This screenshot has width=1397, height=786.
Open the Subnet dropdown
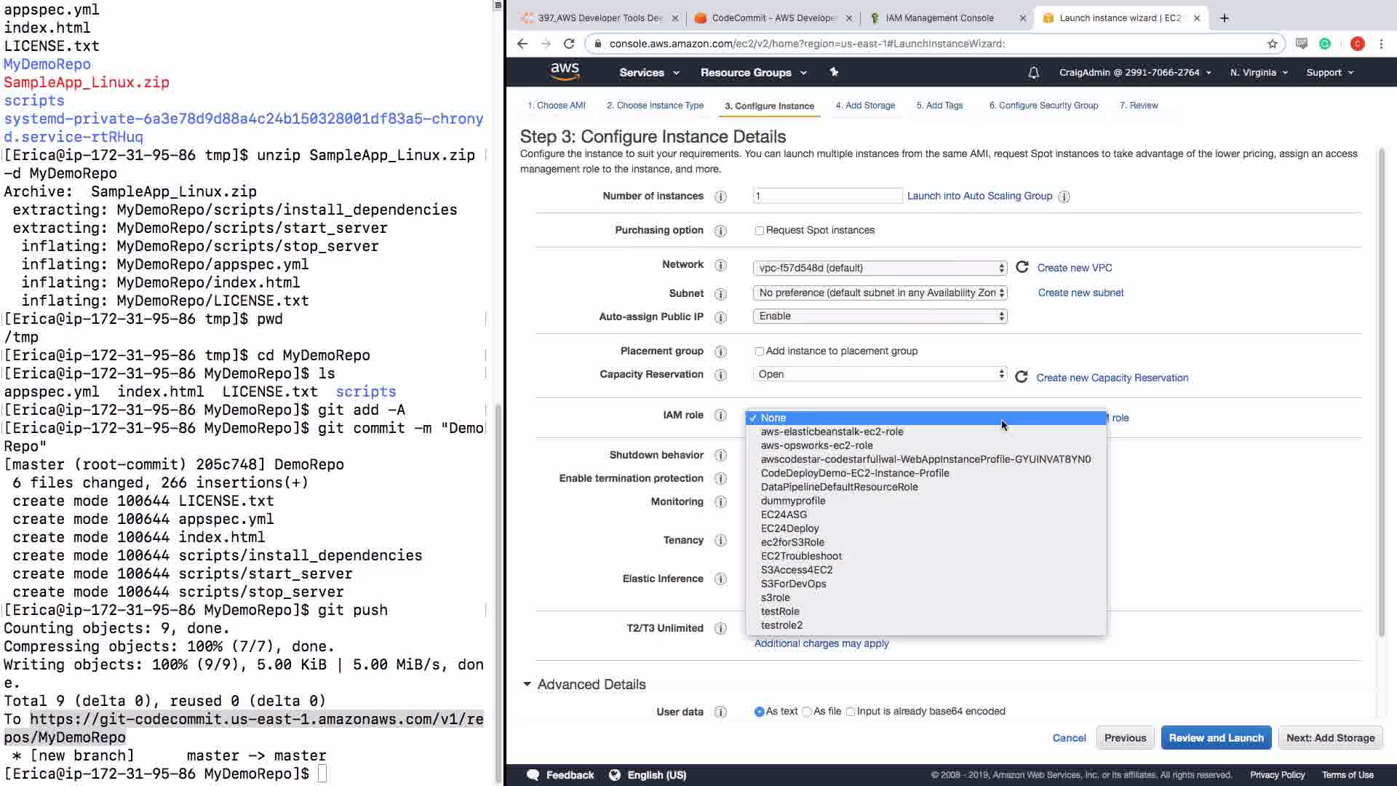pyautogui.click(x=880, y=293)
